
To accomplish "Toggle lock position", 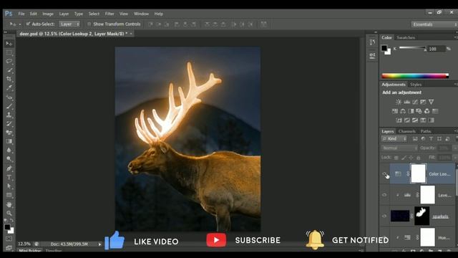I will coord(411,158).
